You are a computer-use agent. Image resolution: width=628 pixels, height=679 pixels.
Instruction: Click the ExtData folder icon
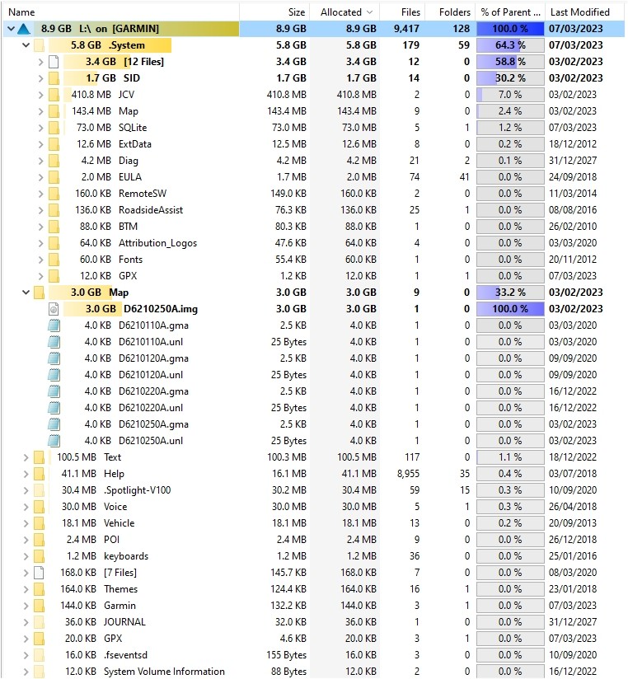pos(54,144)
